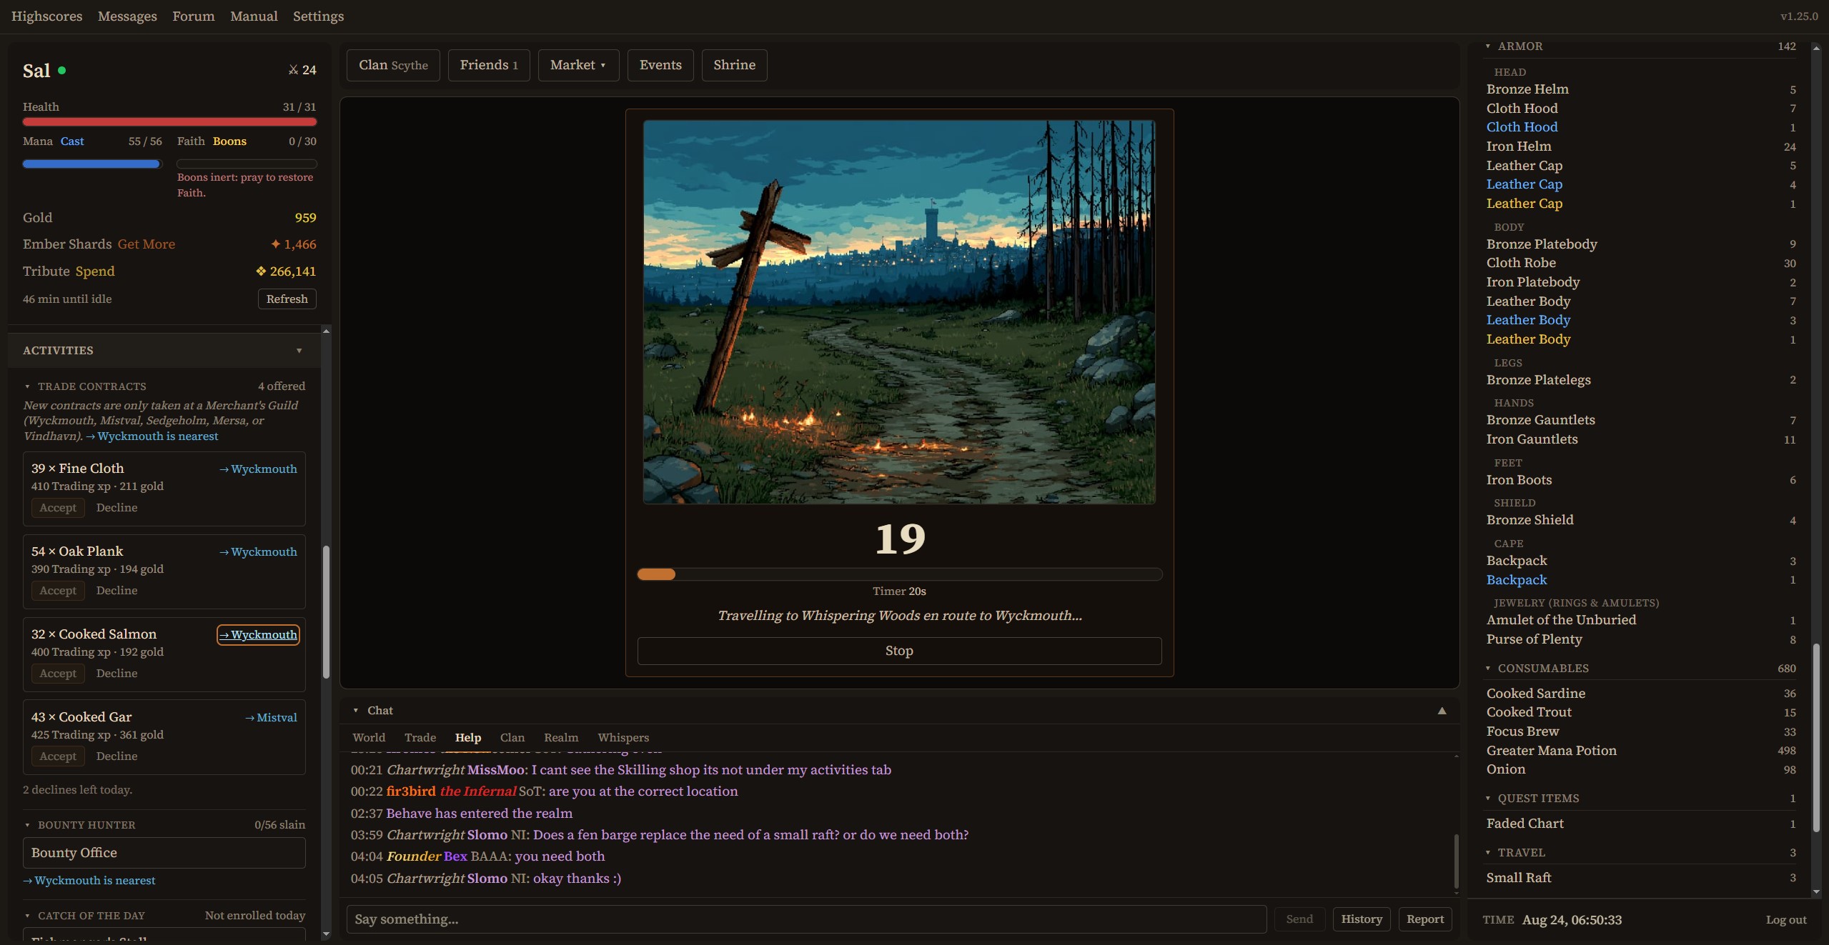
Task: Collapse the Quest Items section
Action: (1488, 799)
